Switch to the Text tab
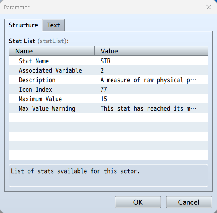The height and width of the screenshot is (213, 217). pos(53,25)
